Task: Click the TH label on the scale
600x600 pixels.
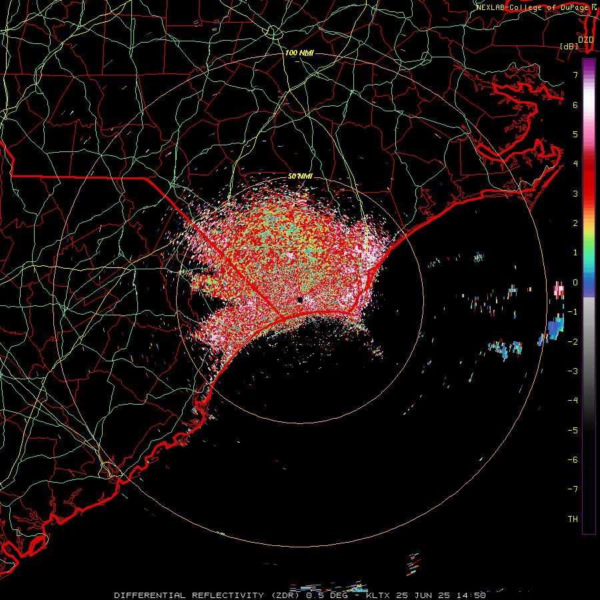Action: tap(573, 519)
